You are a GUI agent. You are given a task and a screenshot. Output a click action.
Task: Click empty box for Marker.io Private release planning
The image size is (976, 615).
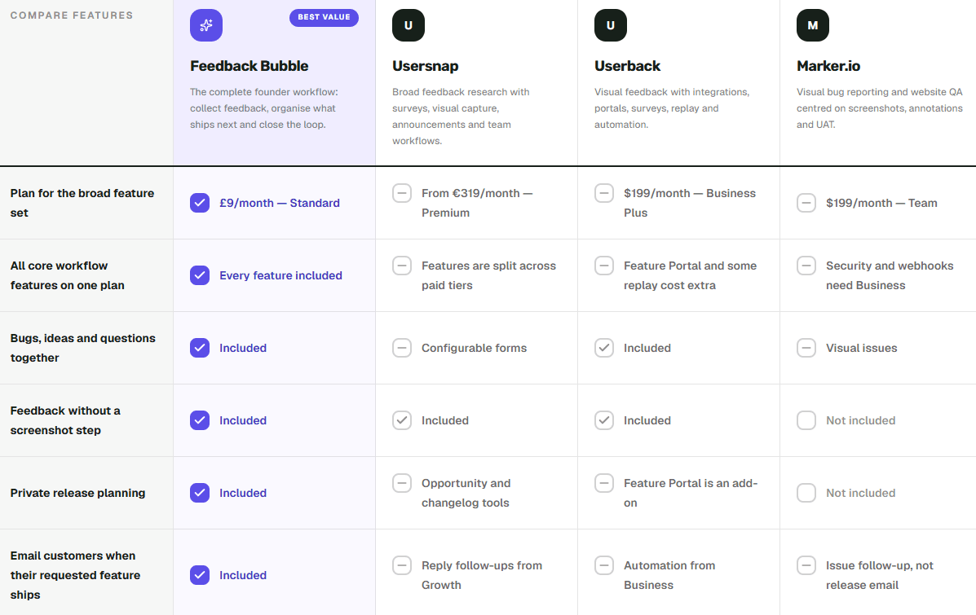point(806,493)
